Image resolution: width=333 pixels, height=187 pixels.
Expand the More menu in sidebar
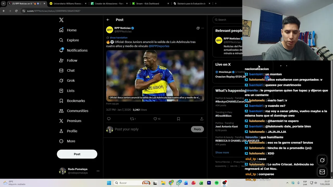67,141
